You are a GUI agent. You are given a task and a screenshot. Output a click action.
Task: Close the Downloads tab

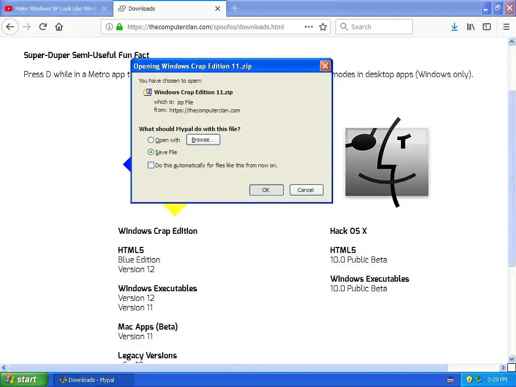point(218,9)
